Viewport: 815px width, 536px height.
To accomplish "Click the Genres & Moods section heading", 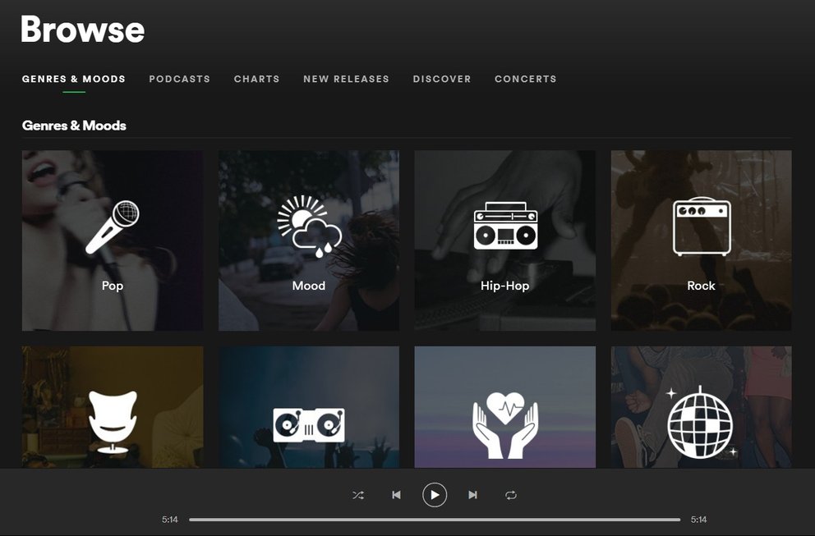I will (x=74, y=126).
